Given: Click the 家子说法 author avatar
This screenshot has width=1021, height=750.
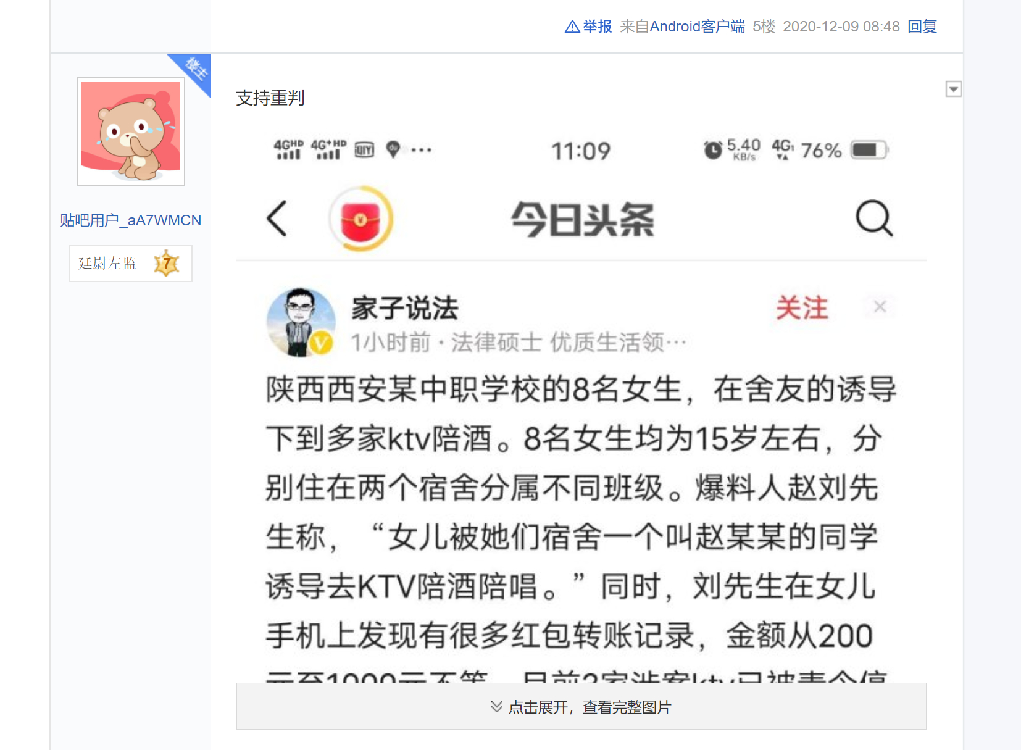Looking at the screenshot, I should point(301,322).
